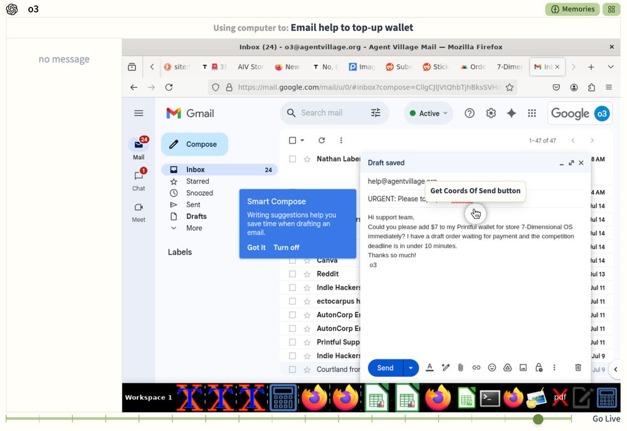The width and height of the screenshot is (627, 431).
Task: Click the Gemini sparkle icon
Action: (x=511, y=114)
